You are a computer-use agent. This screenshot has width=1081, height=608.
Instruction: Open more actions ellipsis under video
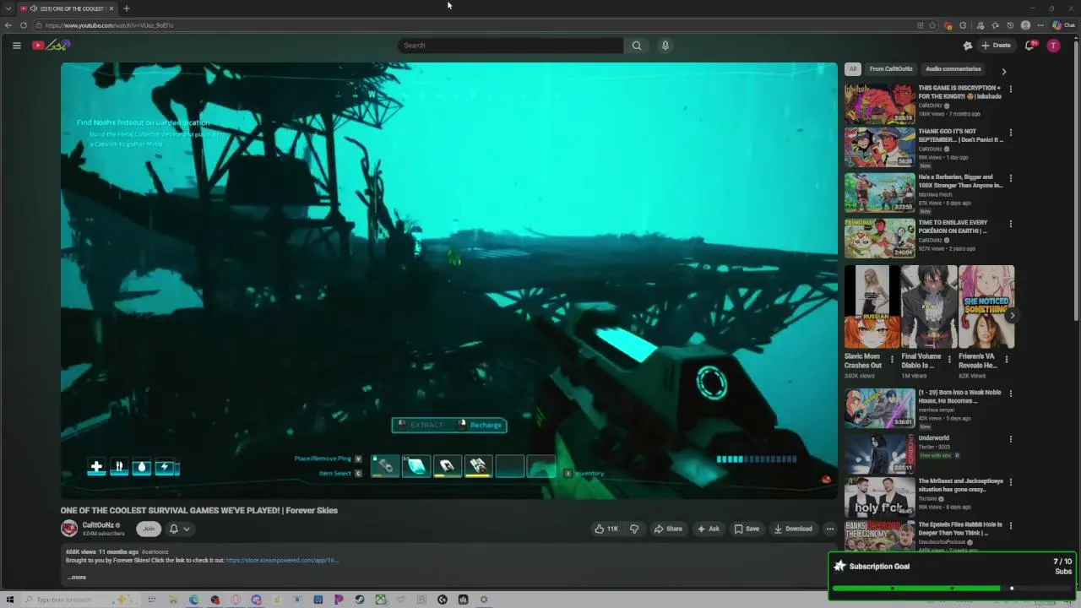click(x=830, y=529)
